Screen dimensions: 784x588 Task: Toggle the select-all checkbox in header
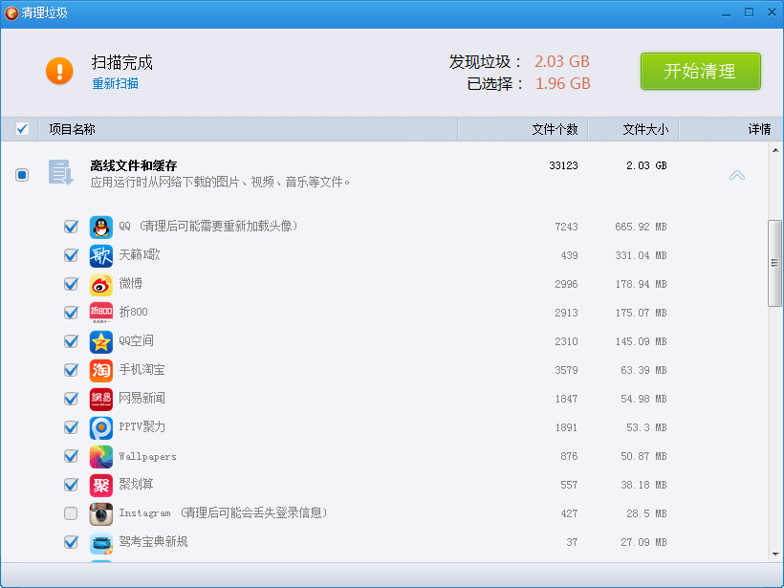tap(22, 129)
